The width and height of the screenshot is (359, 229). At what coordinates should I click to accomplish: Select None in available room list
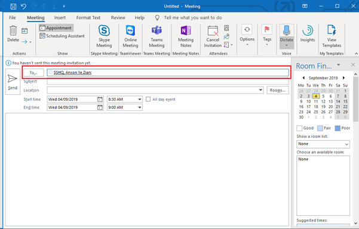pos(303,159)
